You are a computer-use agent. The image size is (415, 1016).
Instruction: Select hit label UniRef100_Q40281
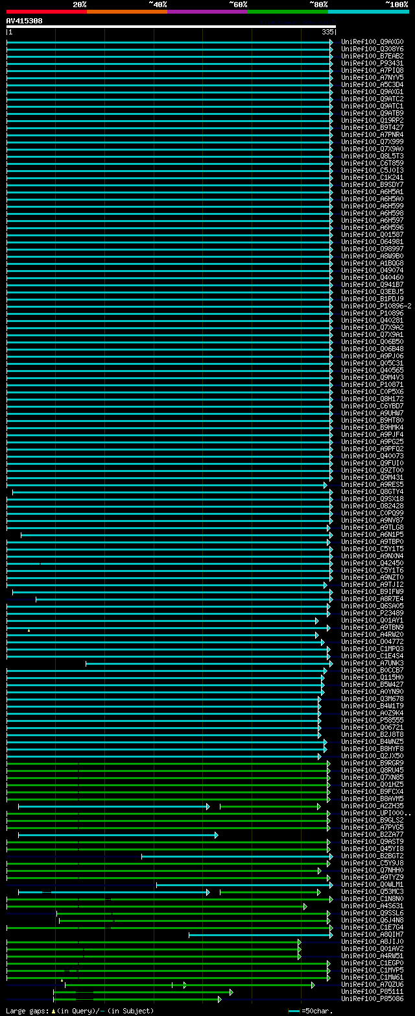coord(372,321)
